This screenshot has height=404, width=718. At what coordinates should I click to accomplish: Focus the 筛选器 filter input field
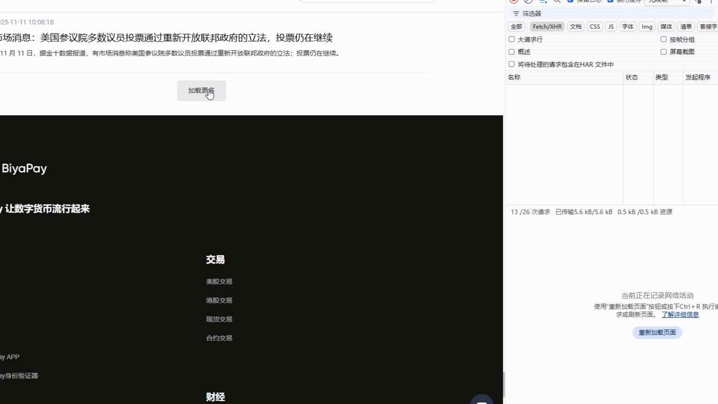tap(612, 14)
